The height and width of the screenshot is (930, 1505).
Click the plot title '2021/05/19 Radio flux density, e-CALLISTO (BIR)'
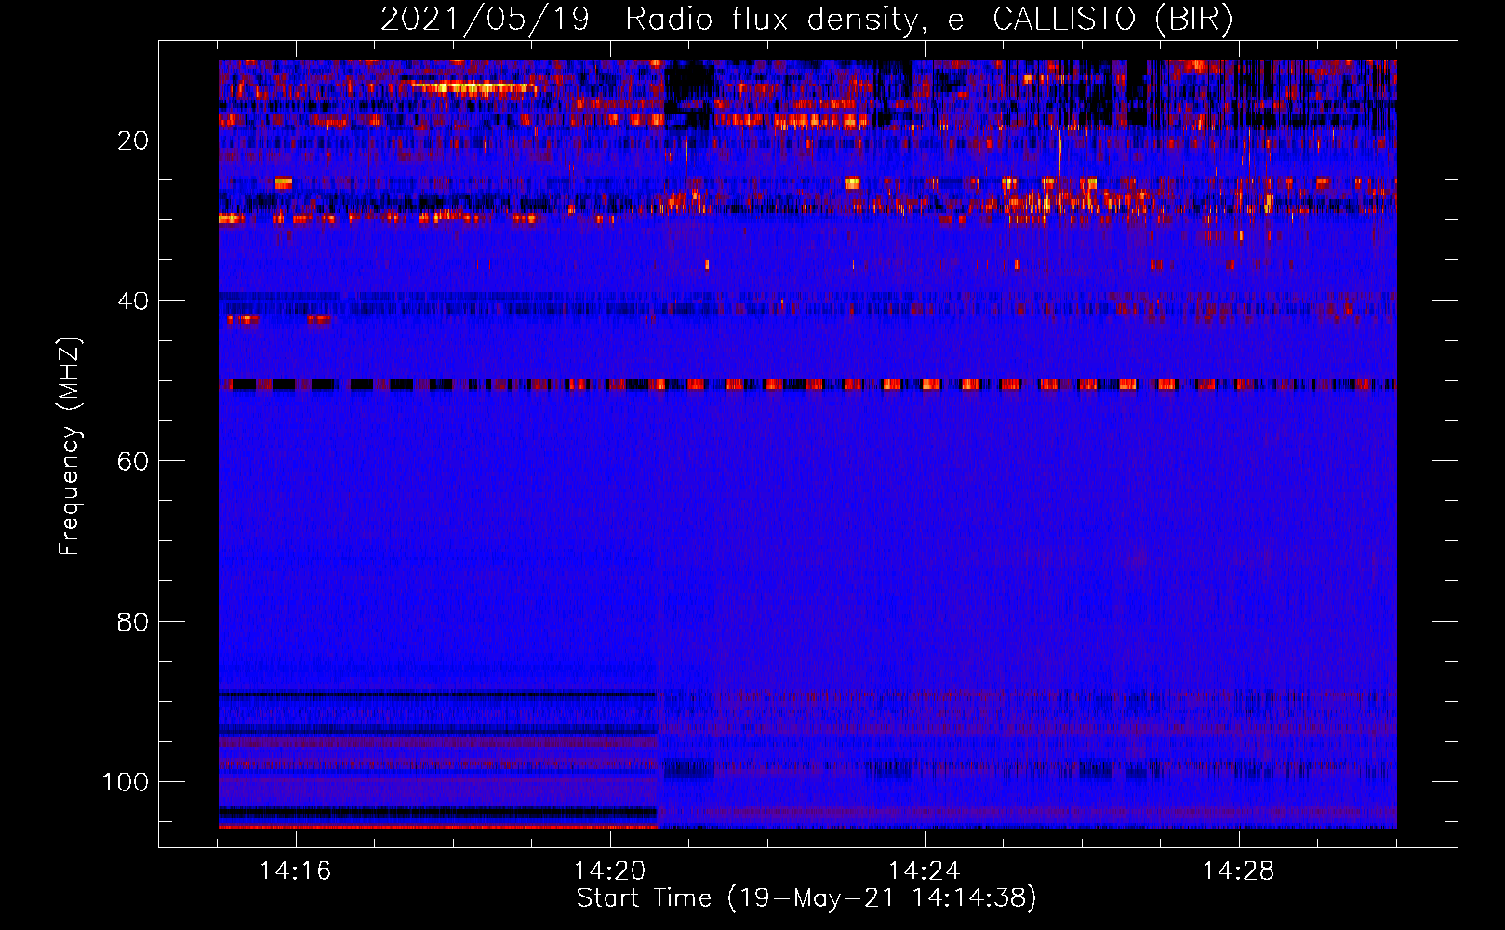click(806, 19)
